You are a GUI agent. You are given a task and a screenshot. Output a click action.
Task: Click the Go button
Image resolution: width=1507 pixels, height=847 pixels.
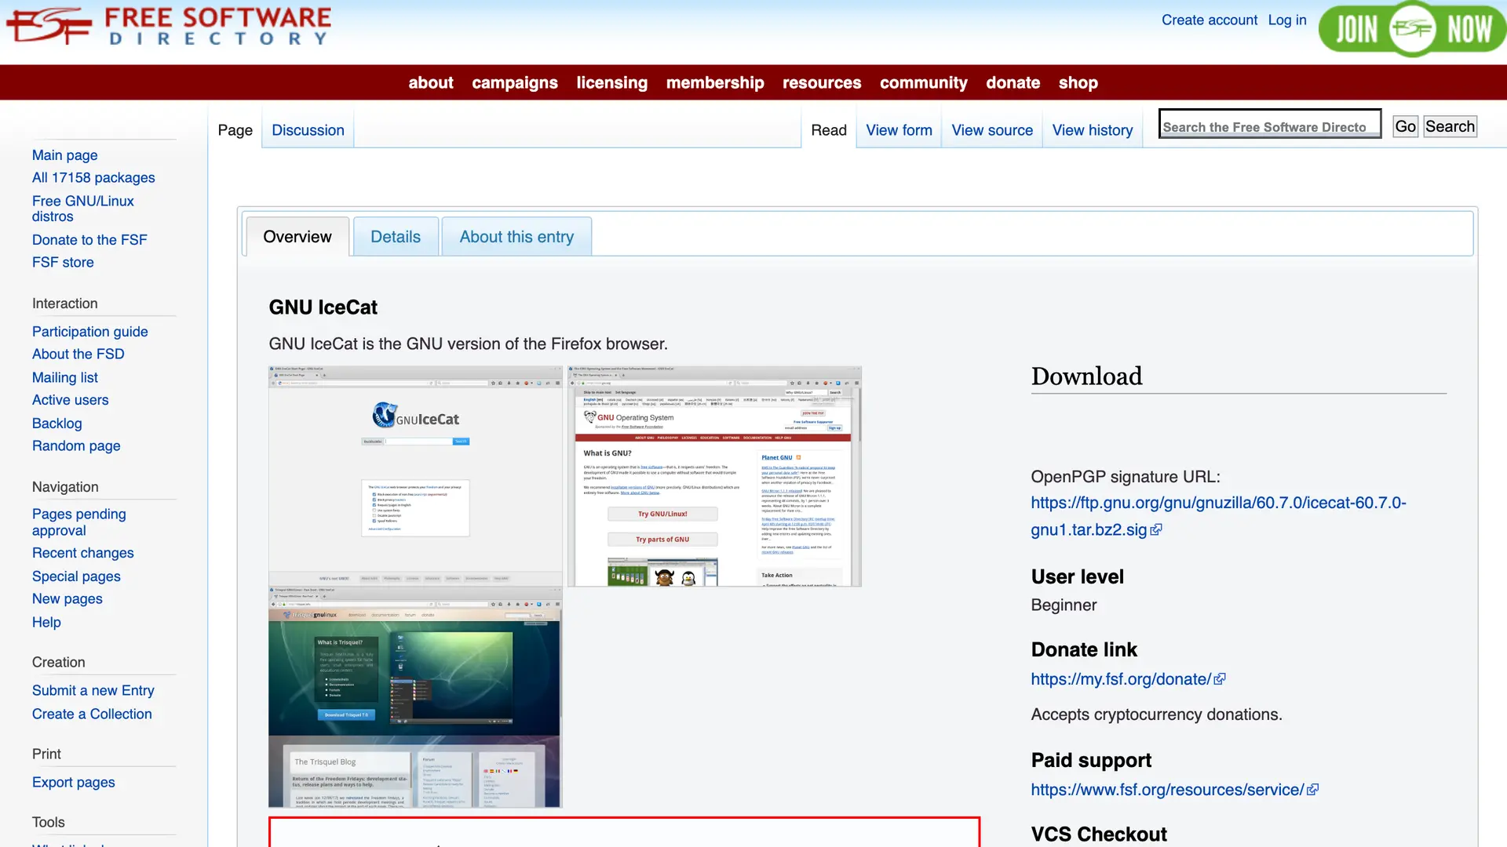pyautogui.click(x=1405, y=126)
